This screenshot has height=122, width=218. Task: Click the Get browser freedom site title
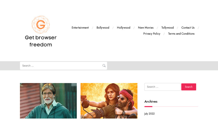tap(41, 41)
